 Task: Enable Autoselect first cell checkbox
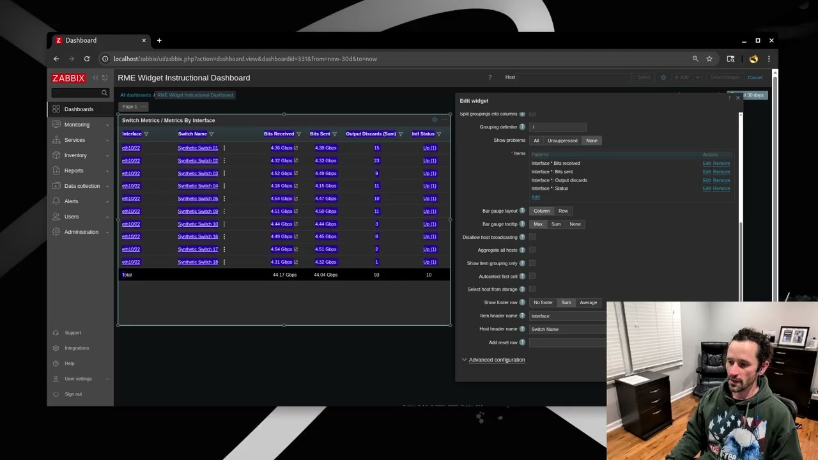pos(532,277)
